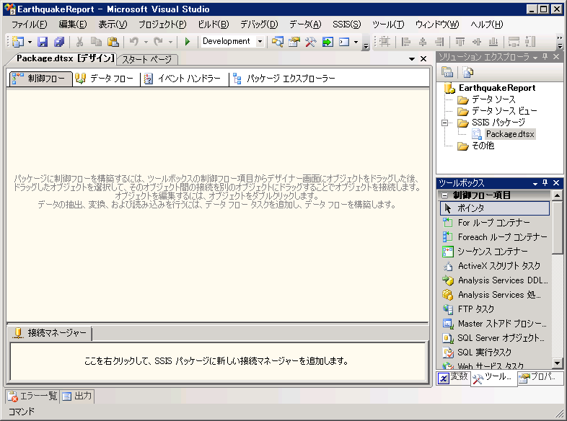Click the Toolbox scrollbar up arrow
Screen dimensions: 567x421
click(557, 195)
